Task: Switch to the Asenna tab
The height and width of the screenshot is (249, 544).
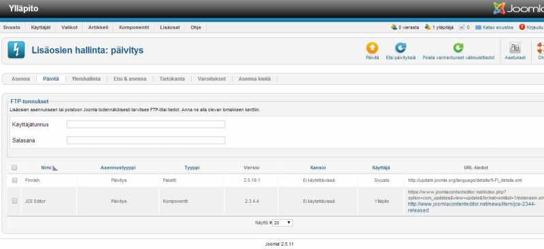Action: 21,79
